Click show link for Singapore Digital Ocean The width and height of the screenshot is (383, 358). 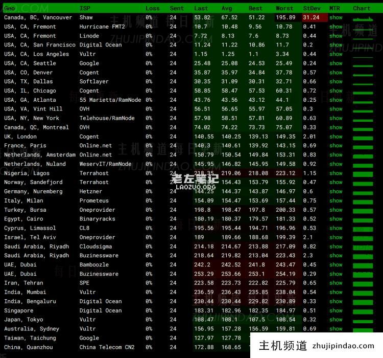(336, 310)
